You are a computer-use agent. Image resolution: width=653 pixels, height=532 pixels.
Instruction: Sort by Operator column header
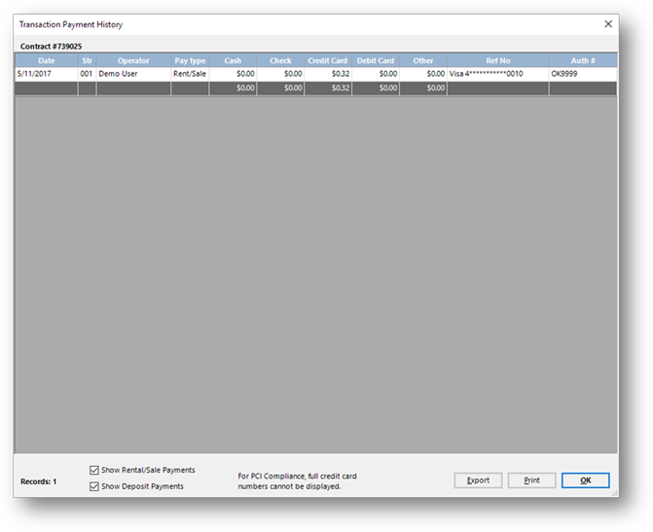click(133, 60)
